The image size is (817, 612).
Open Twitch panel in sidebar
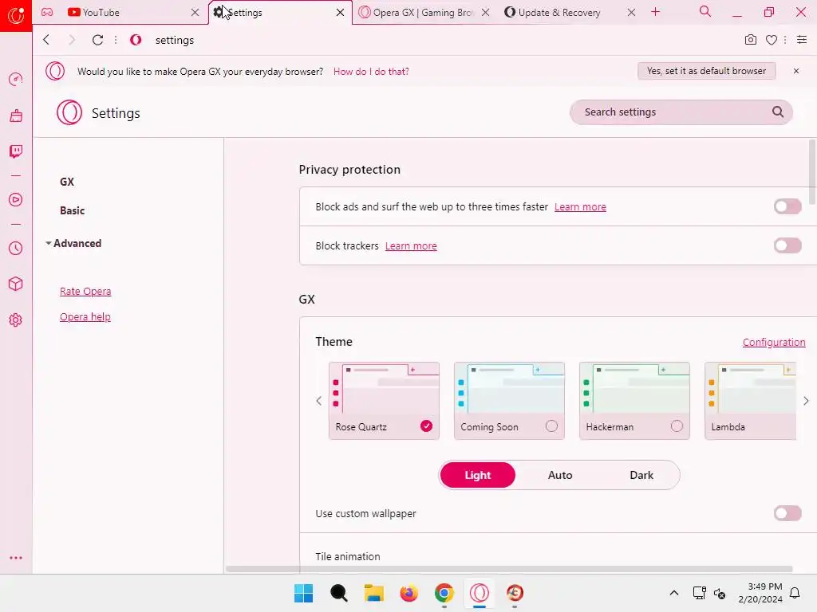16,151
